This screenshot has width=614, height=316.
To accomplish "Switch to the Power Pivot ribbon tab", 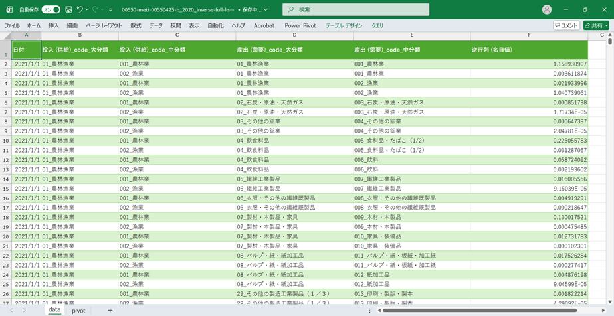I will (300, 25).
